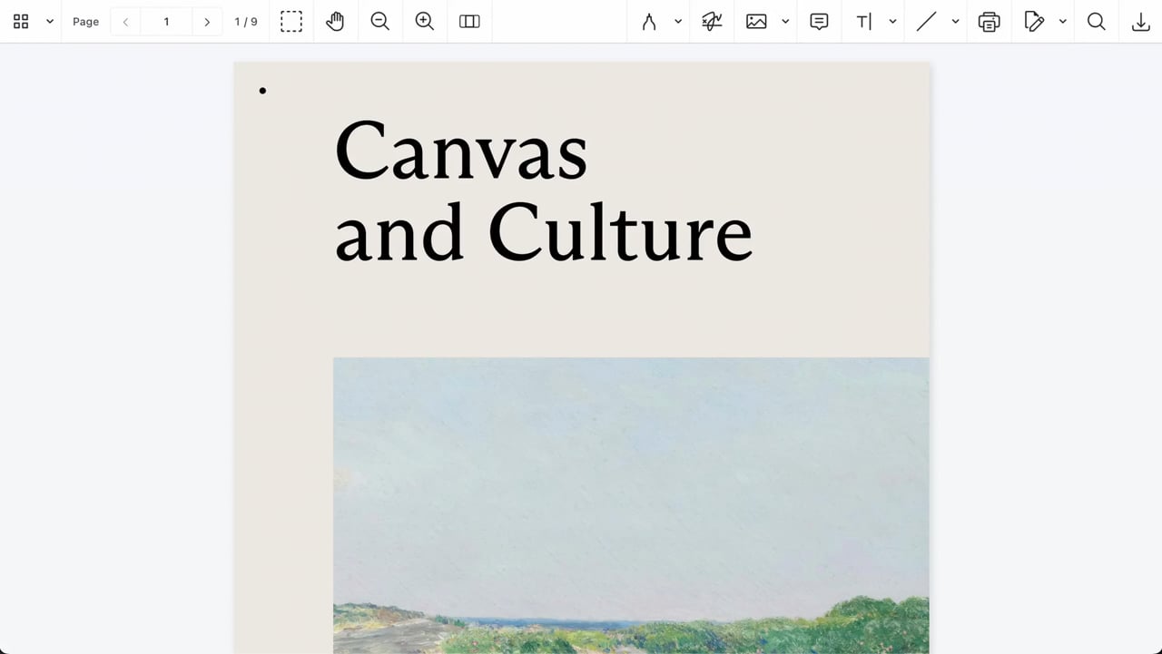The width and height of the screenshot is (1162, 654).
Task: Zoom in on the document
Action: pyautogui.click(x=425, y=22)
